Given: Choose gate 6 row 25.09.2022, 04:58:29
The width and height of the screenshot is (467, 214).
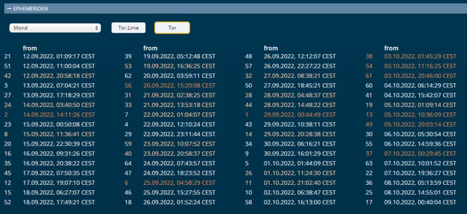Looking at the screenshot, I should pyautogui.click(x=179, y=182).
